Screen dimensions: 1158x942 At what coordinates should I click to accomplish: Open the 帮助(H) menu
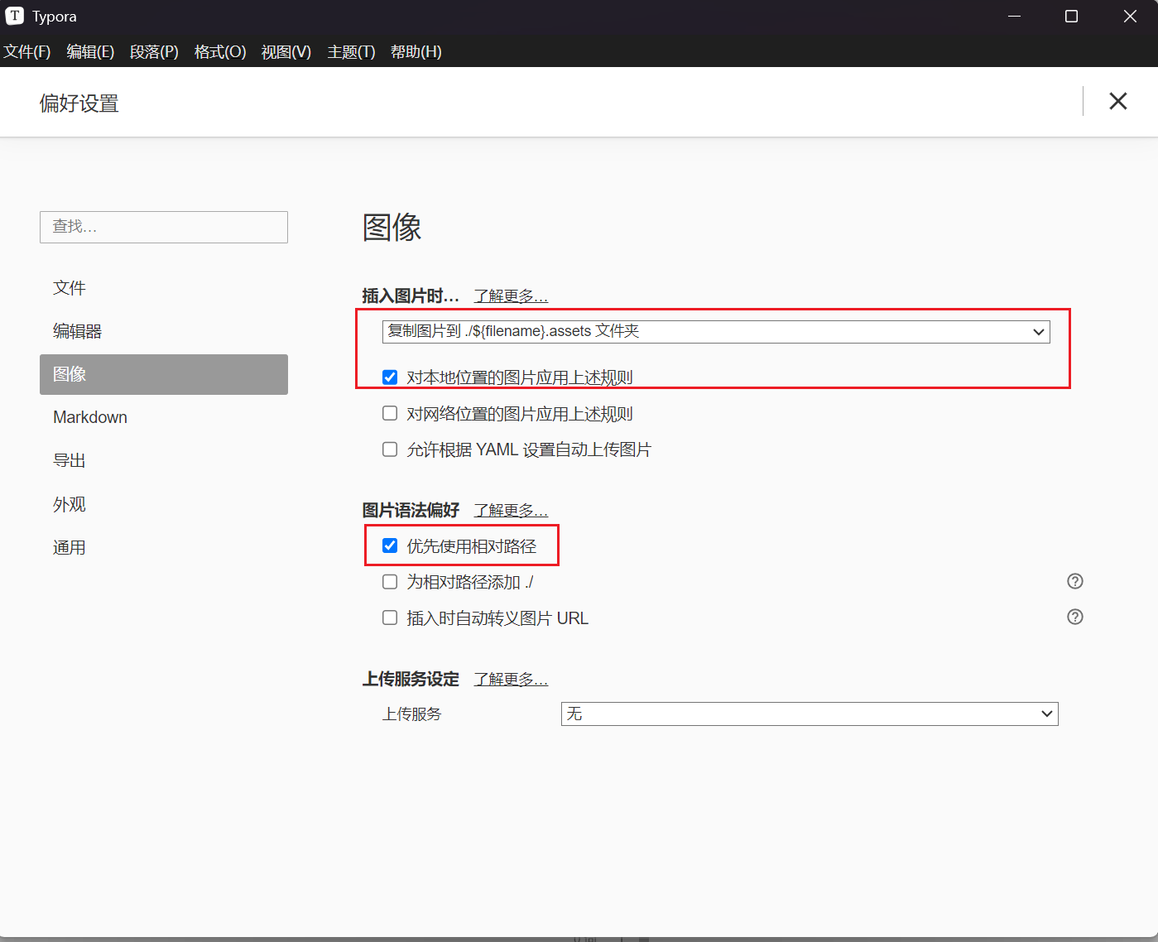click(x=416, y=51)
